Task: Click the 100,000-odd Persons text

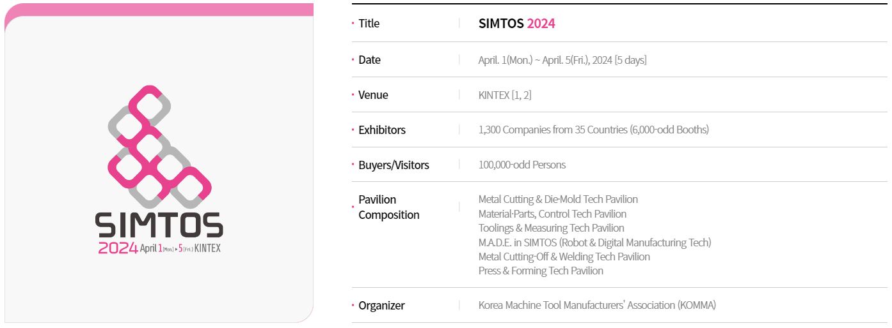Action: coord(522,165)
